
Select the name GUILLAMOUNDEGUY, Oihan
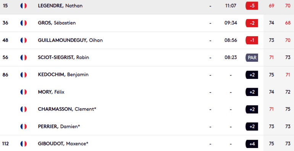[70, 40]
